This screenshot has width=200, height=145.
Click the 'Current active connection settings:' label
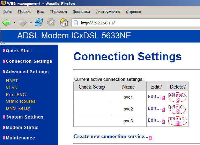(x=109, y=79)
